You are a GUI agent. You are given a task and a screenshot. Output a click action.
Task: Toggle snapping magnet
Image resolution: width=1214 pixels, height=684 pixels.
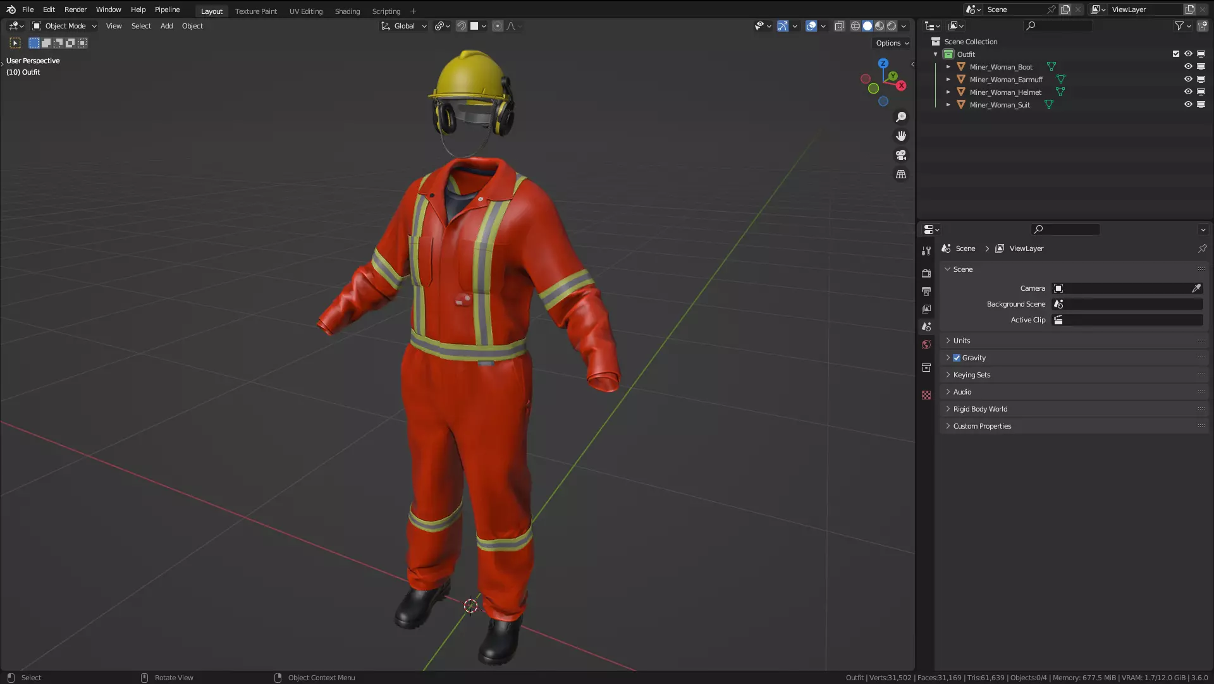[x=462, y=26]
